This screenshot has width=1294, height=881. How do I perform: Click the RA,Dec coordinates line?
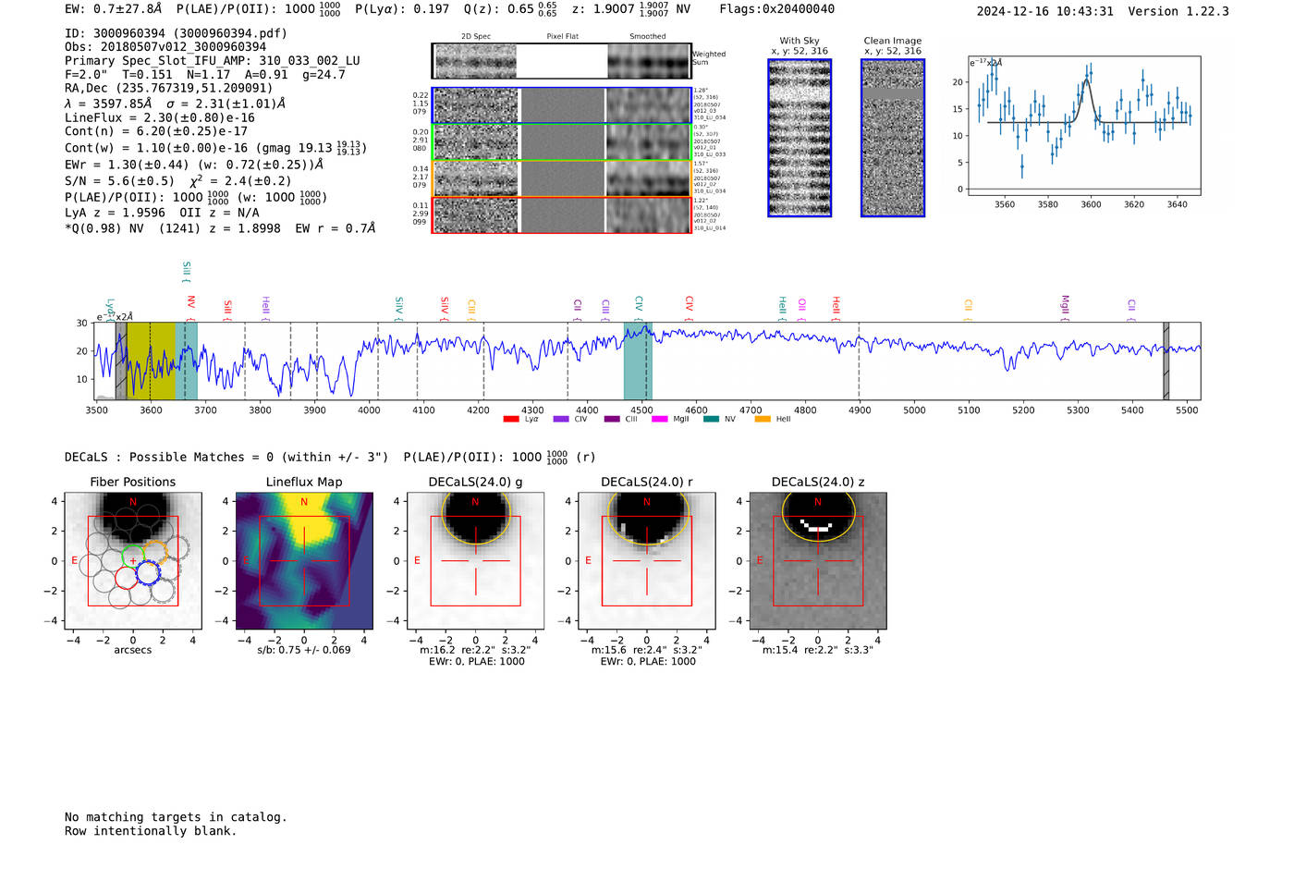pyautogui.click(x=168, y=89)
